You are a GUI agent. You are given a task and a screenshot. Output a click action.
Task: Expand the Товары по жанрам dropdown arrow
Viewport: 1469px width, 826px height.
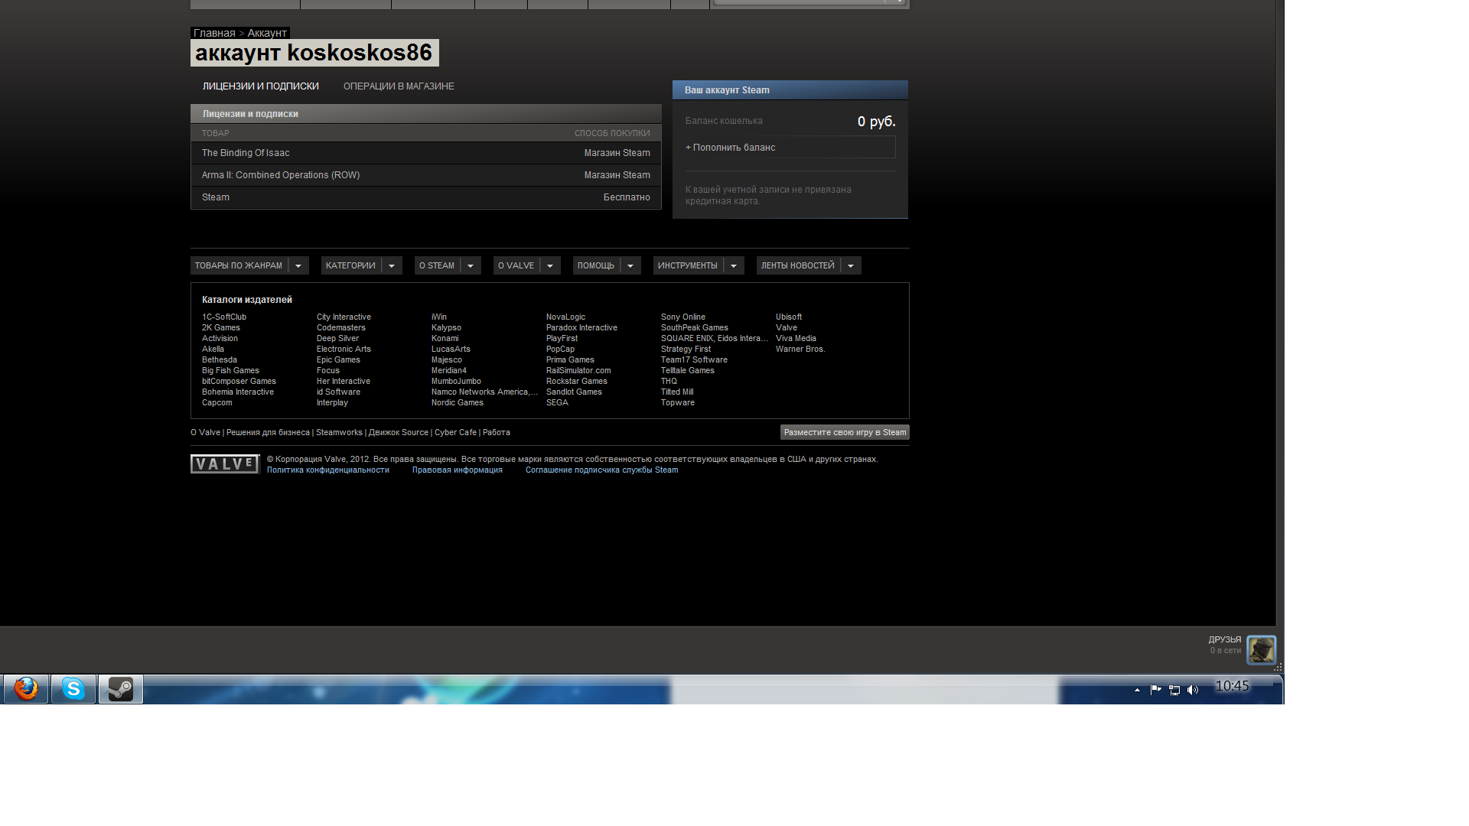tap(298, 265)
